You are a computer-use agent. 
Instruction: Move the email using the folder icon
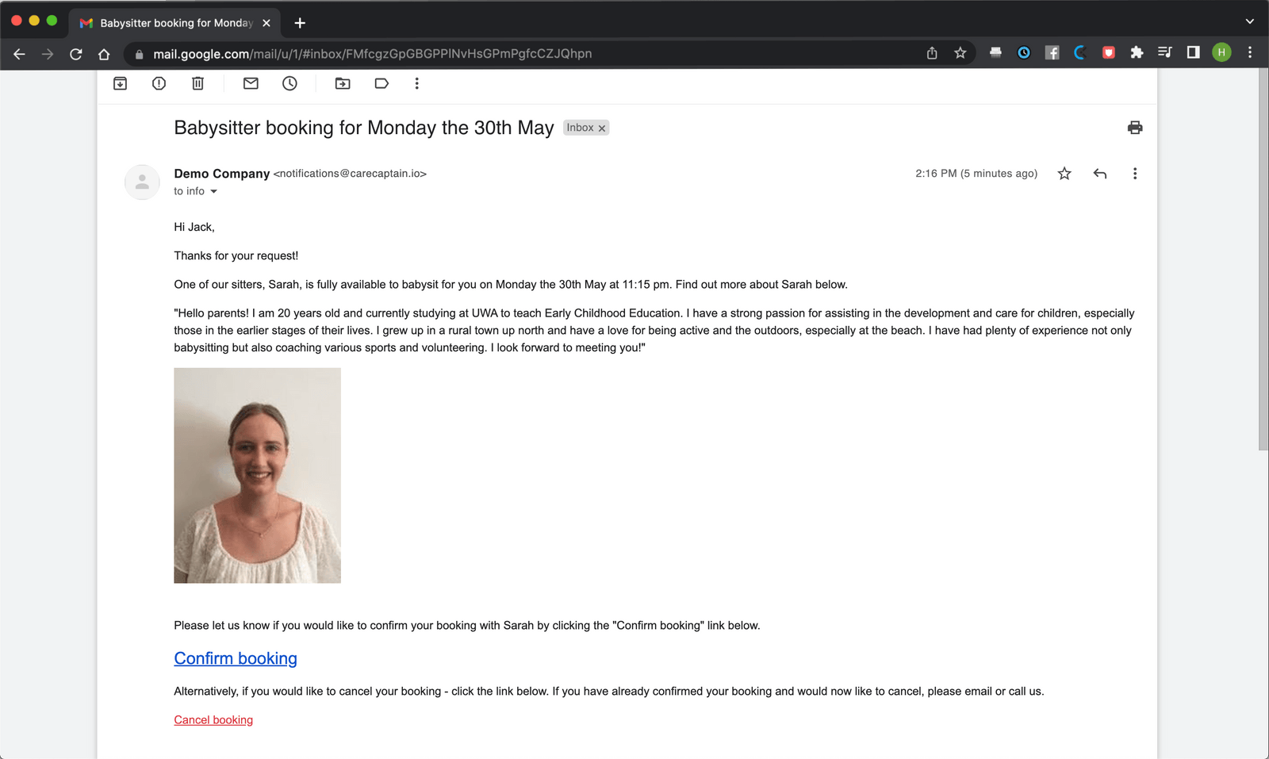[x=343, y=83]
